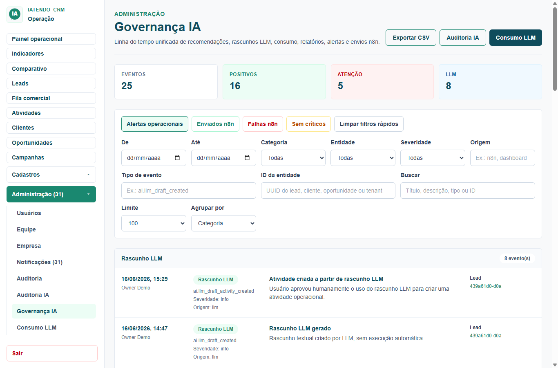The width and height of the screenshot is (558, 368).
Task: Focus the ID da entidade field
Action: (x=328, y=191)
